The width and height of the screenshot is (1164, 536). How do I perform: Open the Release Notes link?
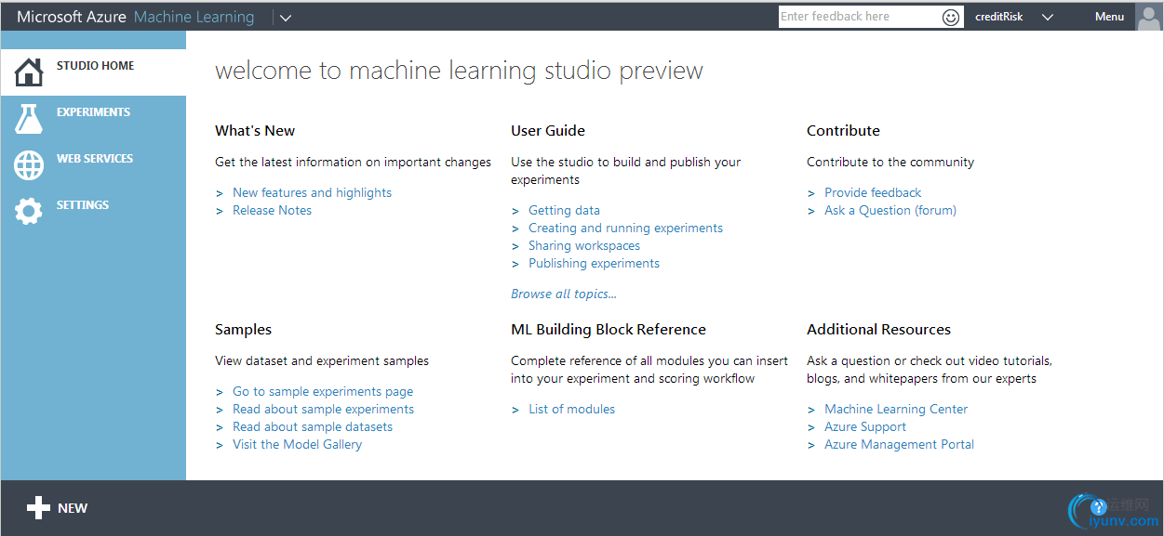(272, 210)
